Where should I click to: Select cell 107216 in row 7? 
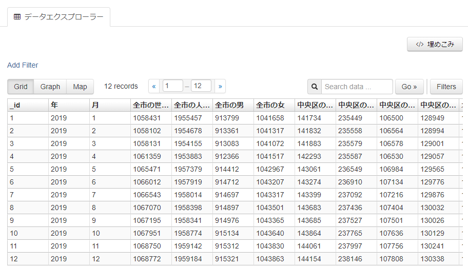point(397,195)
